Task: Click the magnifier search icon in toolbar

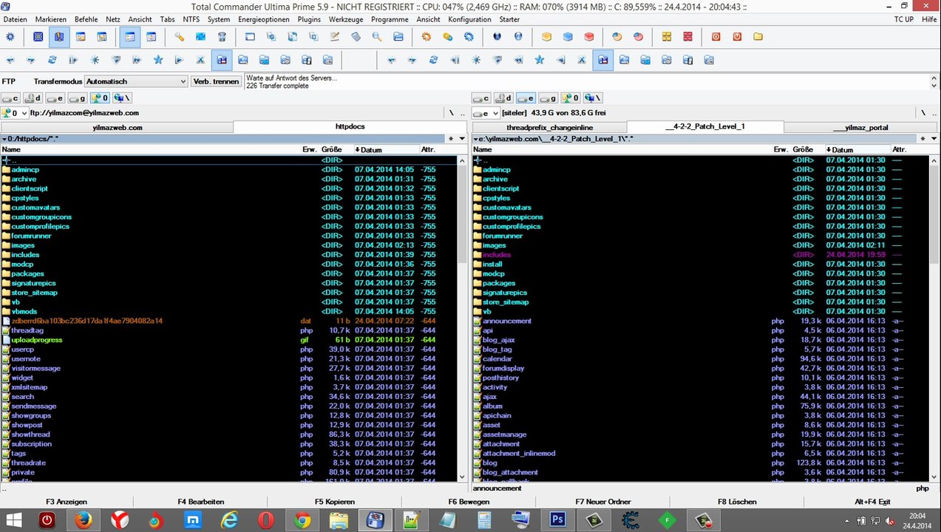Action: click(377, 36)
